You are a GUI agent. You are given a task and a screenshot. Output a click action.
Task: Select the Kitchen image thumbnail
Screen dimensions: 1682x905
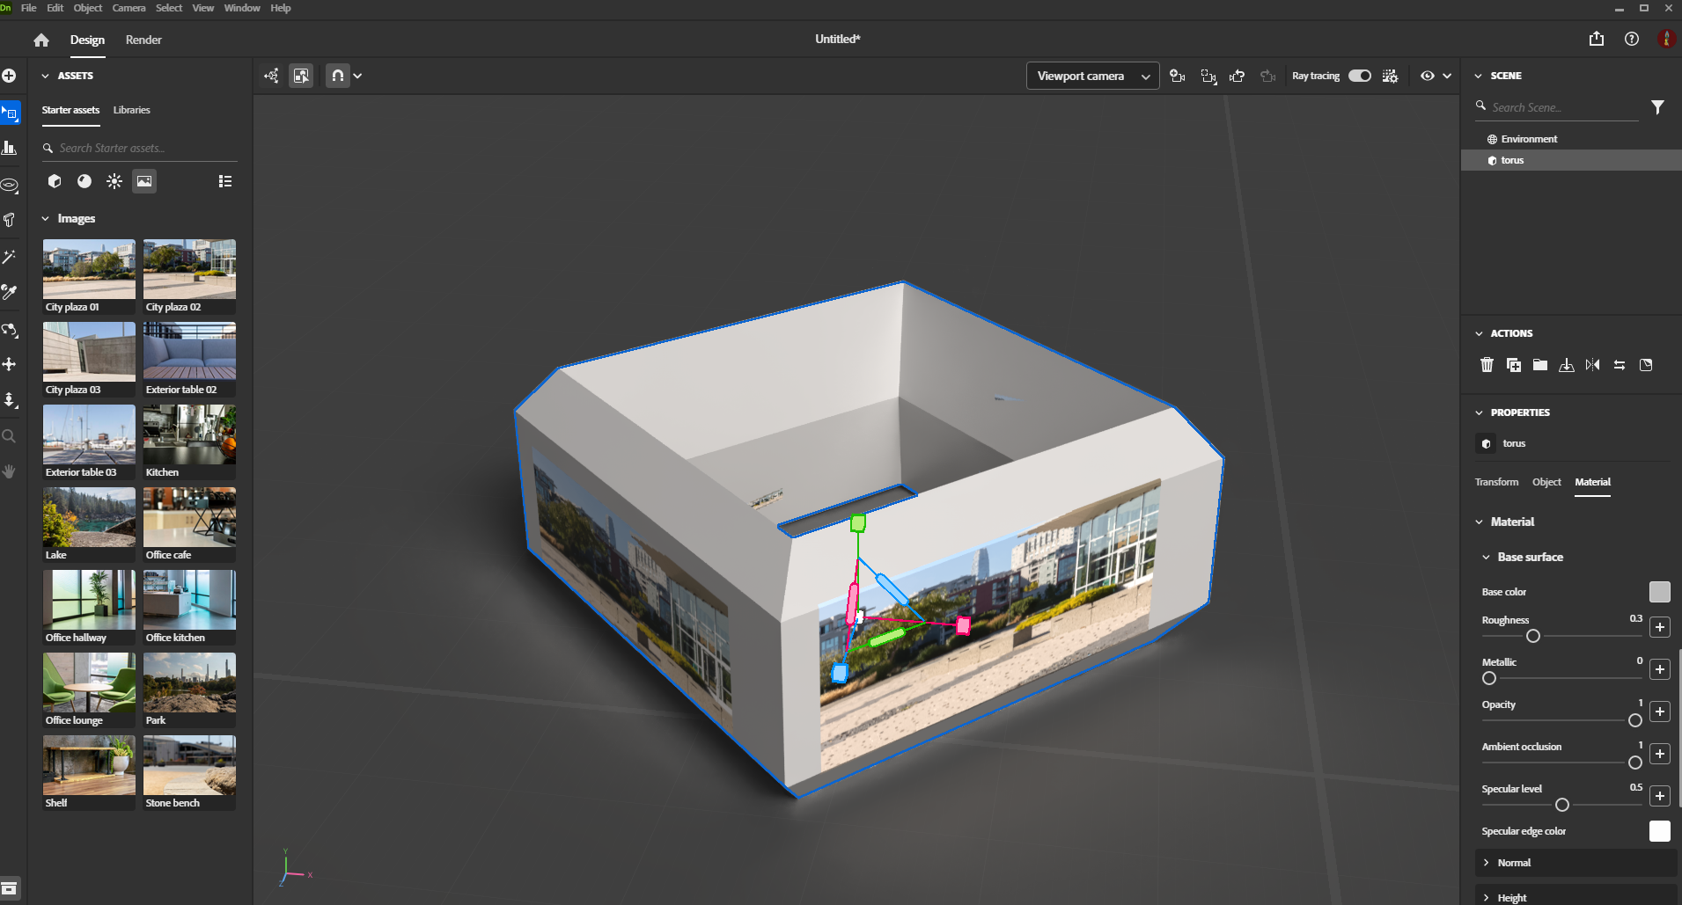tap(189, 434)
